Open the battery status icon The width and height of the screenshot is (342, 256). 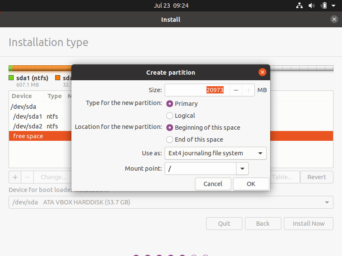[x=324, y=6]
